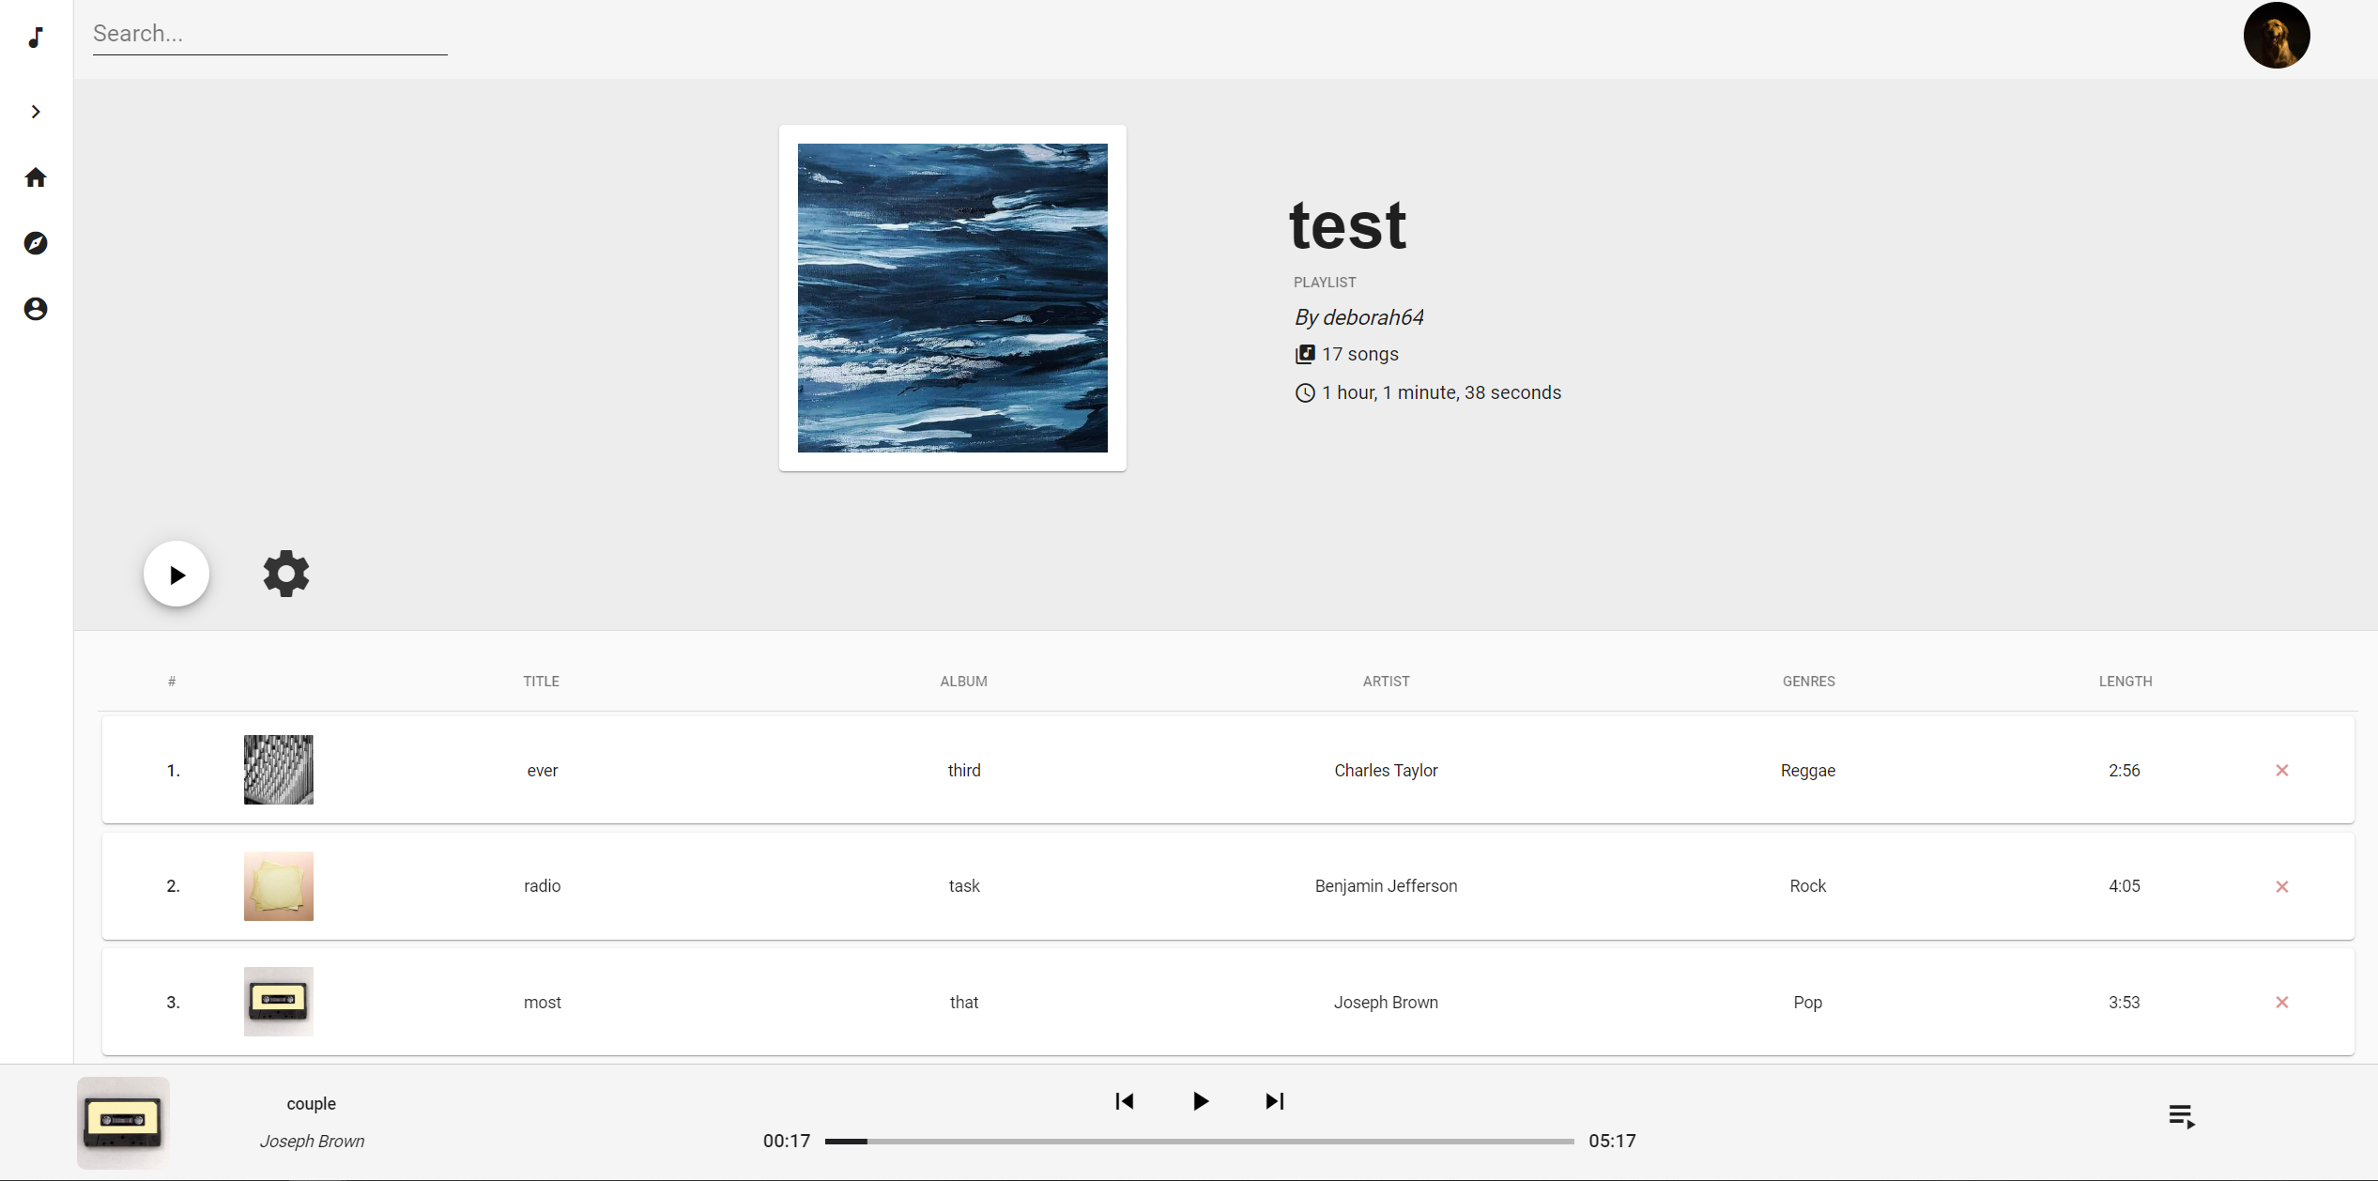Remove the song 'radio' from the playlist

click(2281, 885)
